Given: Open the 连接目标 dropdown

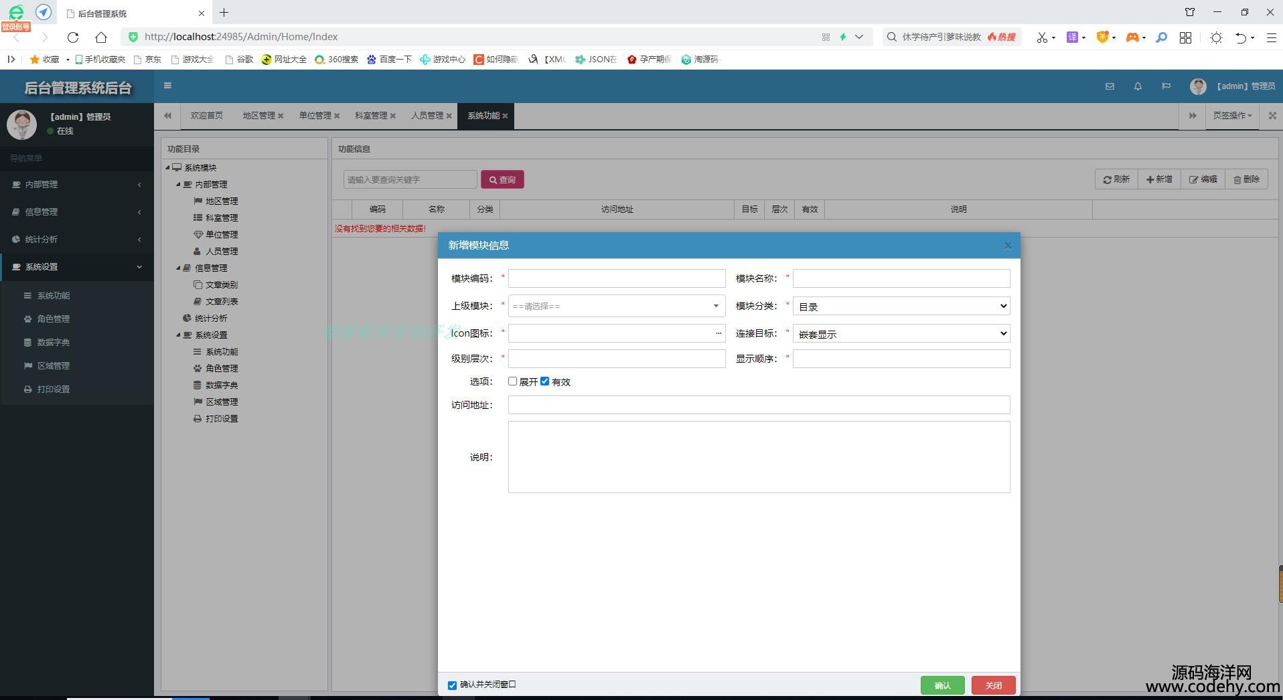Looking at the screenshot, I should tap(901, 333).
